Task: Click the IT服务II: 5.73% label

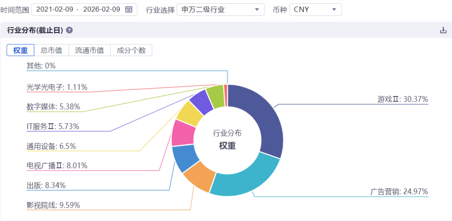Action: [x=53, y=126]
